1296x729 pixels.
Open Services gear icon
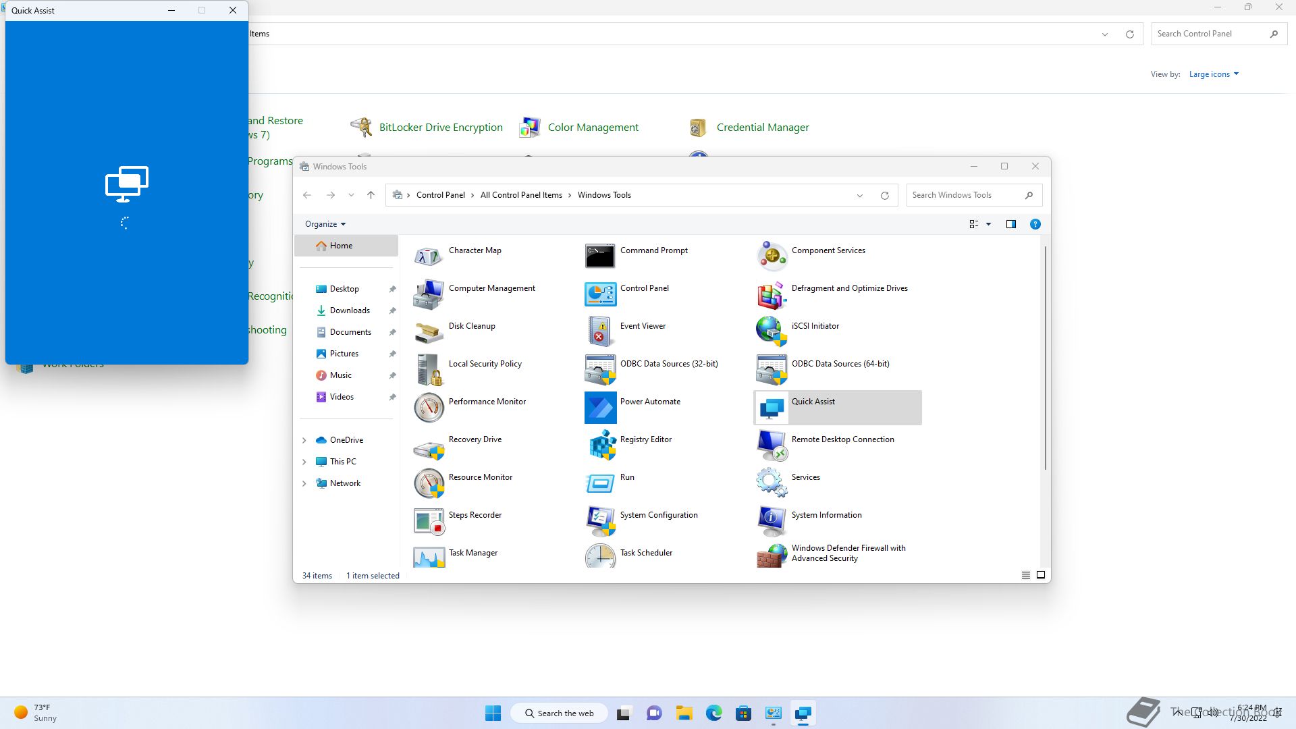coord(772,483)
